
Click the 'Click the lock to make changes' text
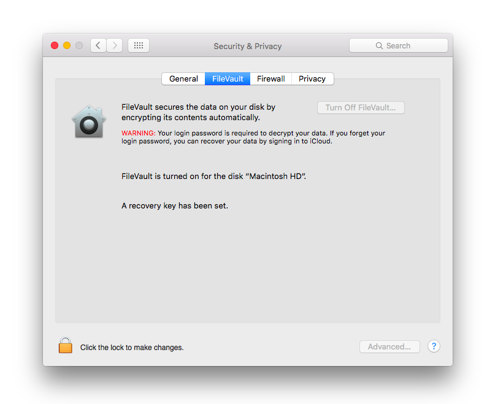[x=132, y=348]
